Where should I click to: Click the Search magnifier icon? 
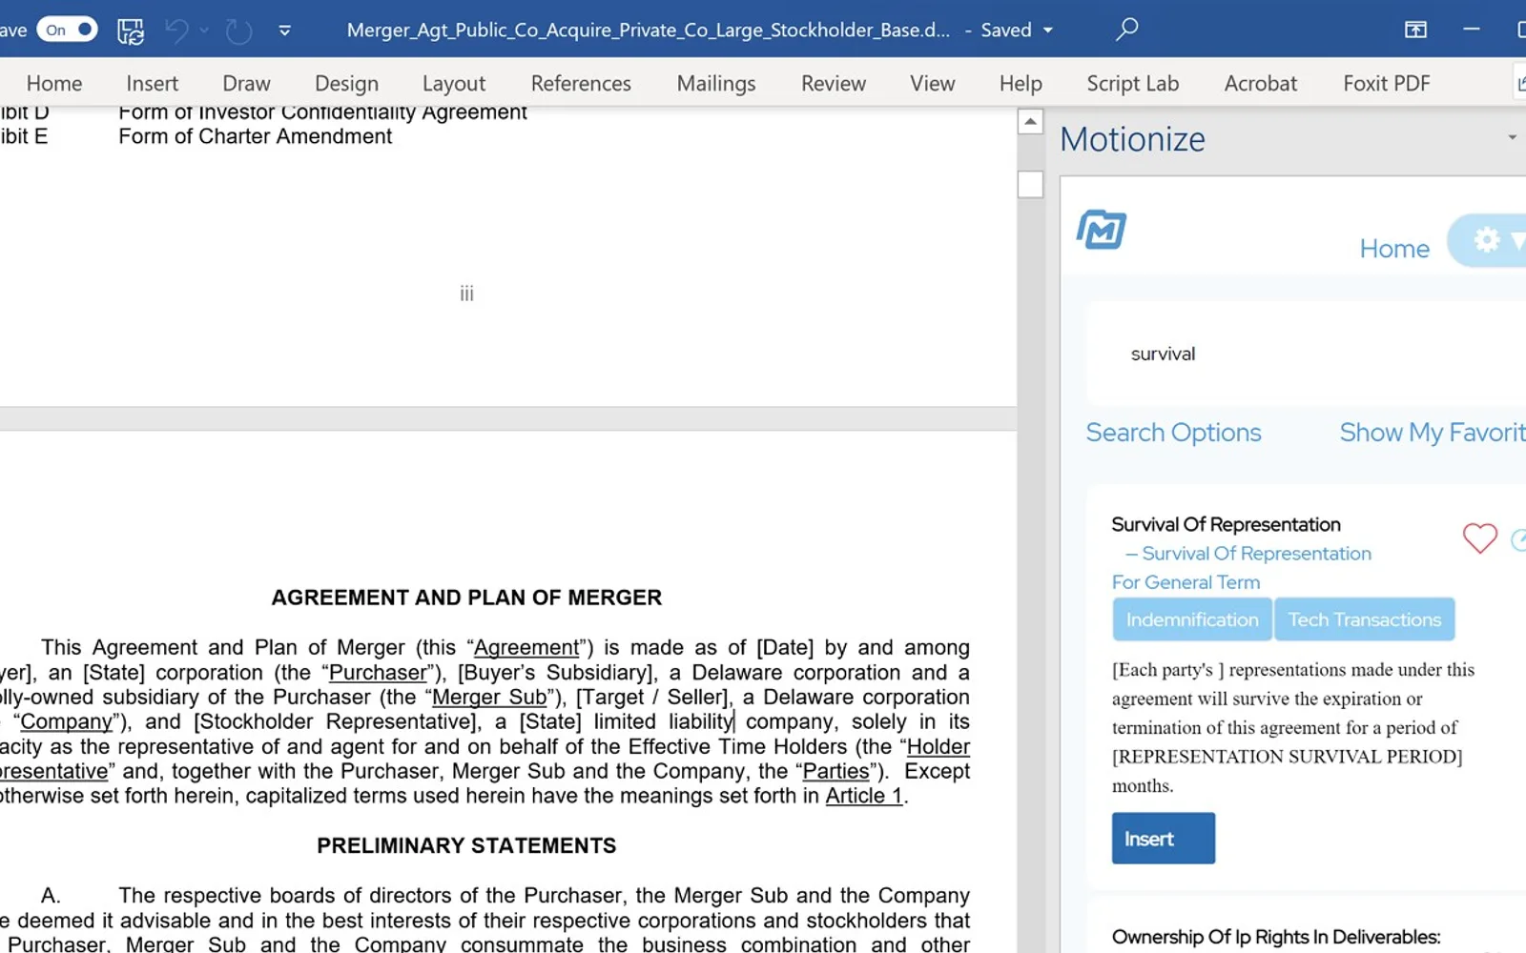(1126, 30)
